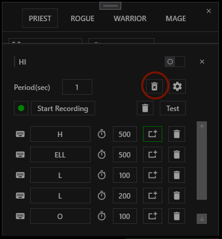Screen dimensions: 222x239
Task: Open the ROGUE tab
Action: click(x=83, y=19)
